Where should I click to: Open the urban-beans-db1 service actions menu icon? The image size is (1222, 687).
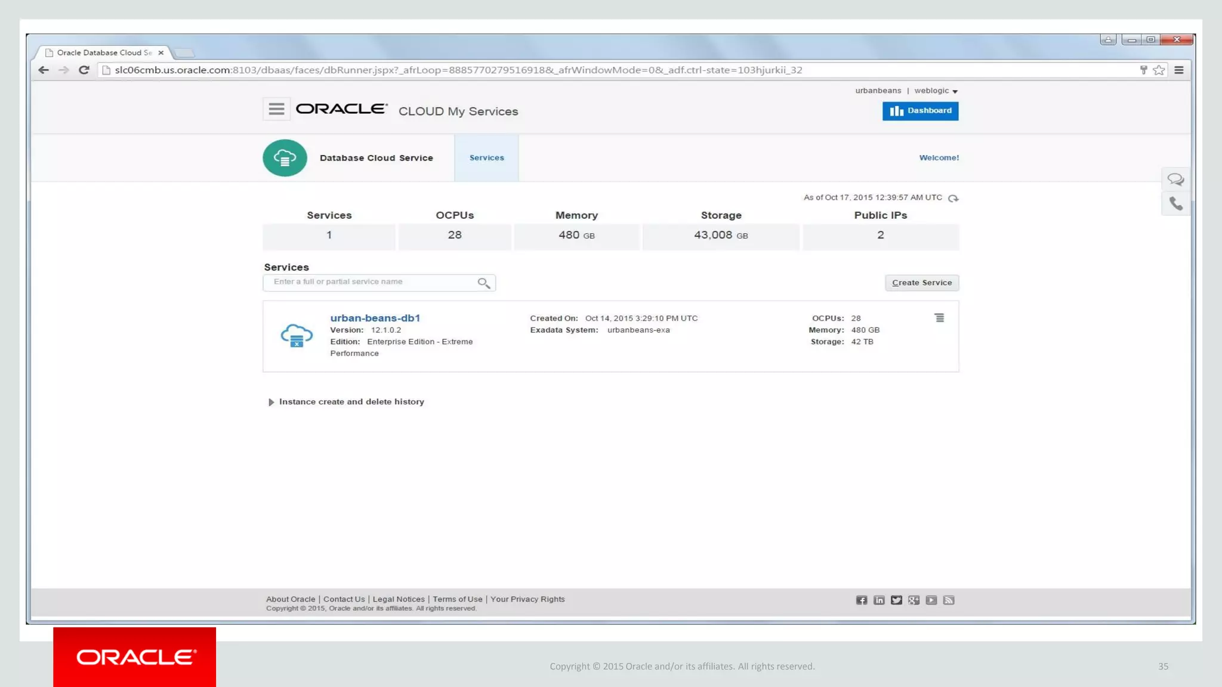[x=939, y=318]
